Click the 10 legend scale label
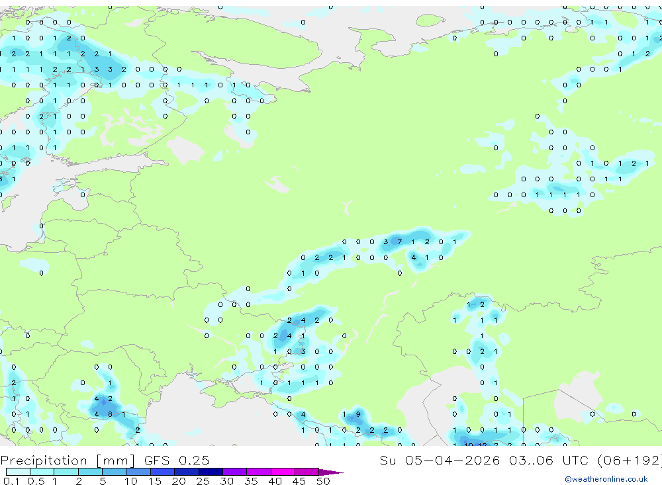 (131, 481)
